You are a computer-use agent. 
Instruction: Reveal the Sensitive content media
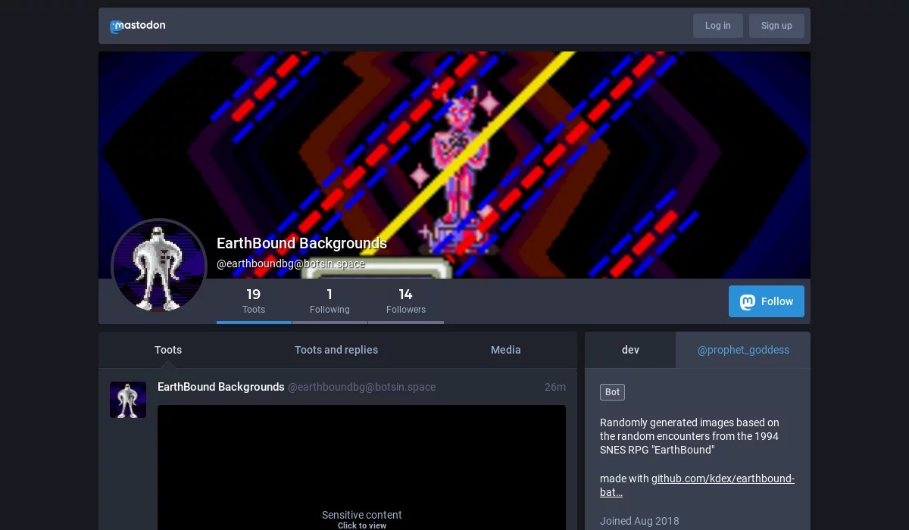pos(361,468)
